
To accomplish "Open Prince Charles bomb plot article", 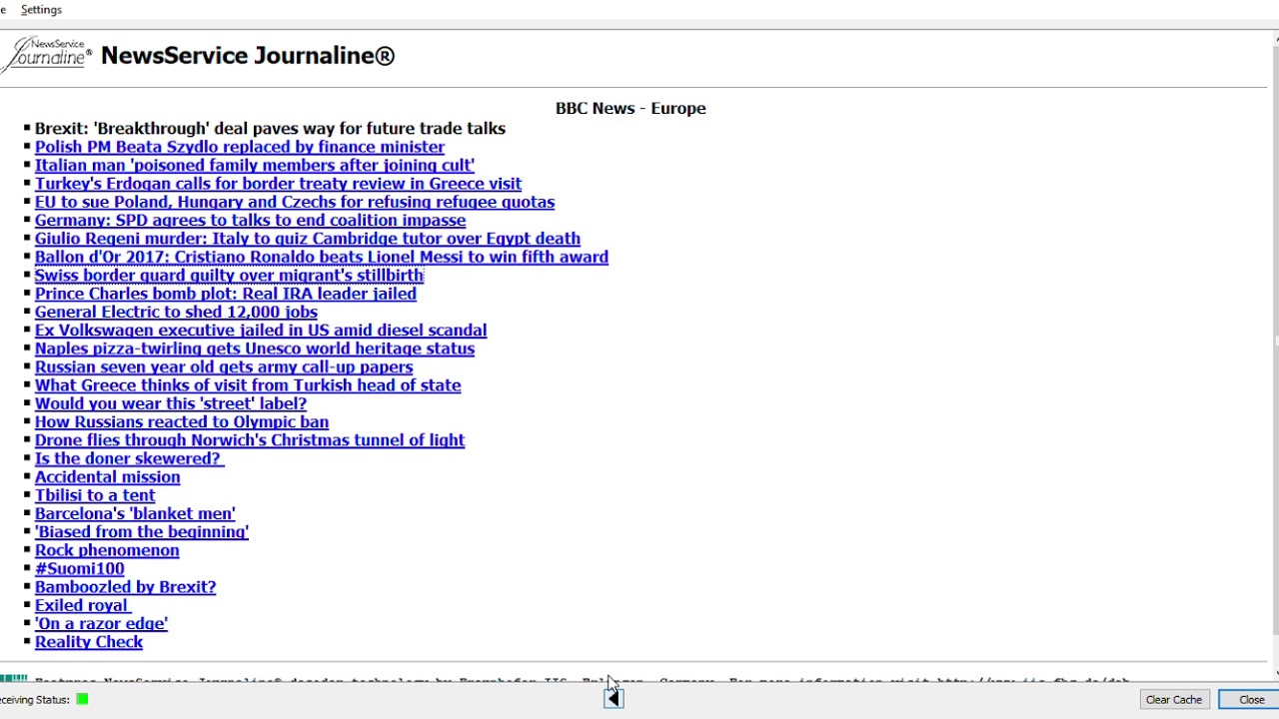I will 226,294.
